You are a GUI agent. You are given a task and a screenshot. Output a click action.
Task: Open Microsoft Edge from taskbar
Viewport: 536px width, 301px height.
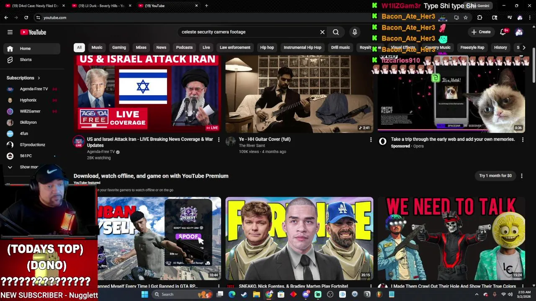point(232,294)
